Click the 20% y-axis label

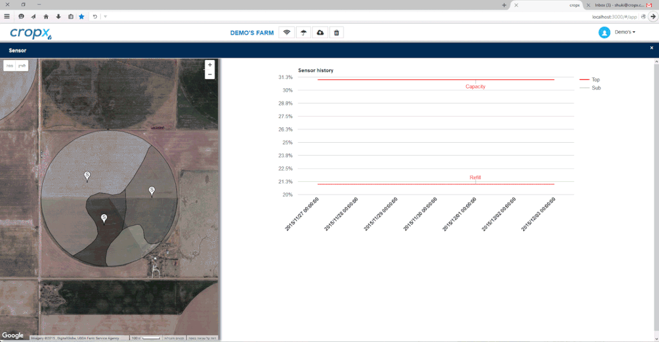(288, 195)
